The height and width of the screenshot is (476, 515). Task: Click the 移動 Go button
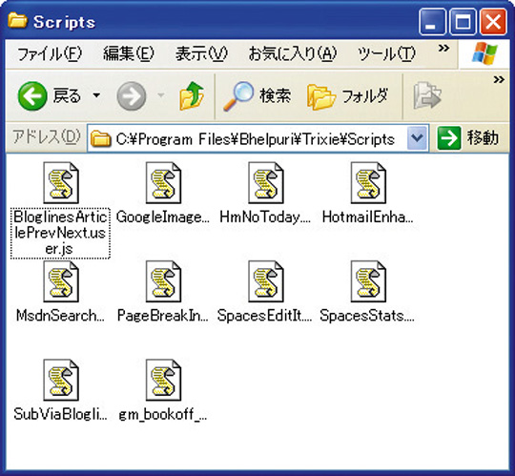pos(468,138)
